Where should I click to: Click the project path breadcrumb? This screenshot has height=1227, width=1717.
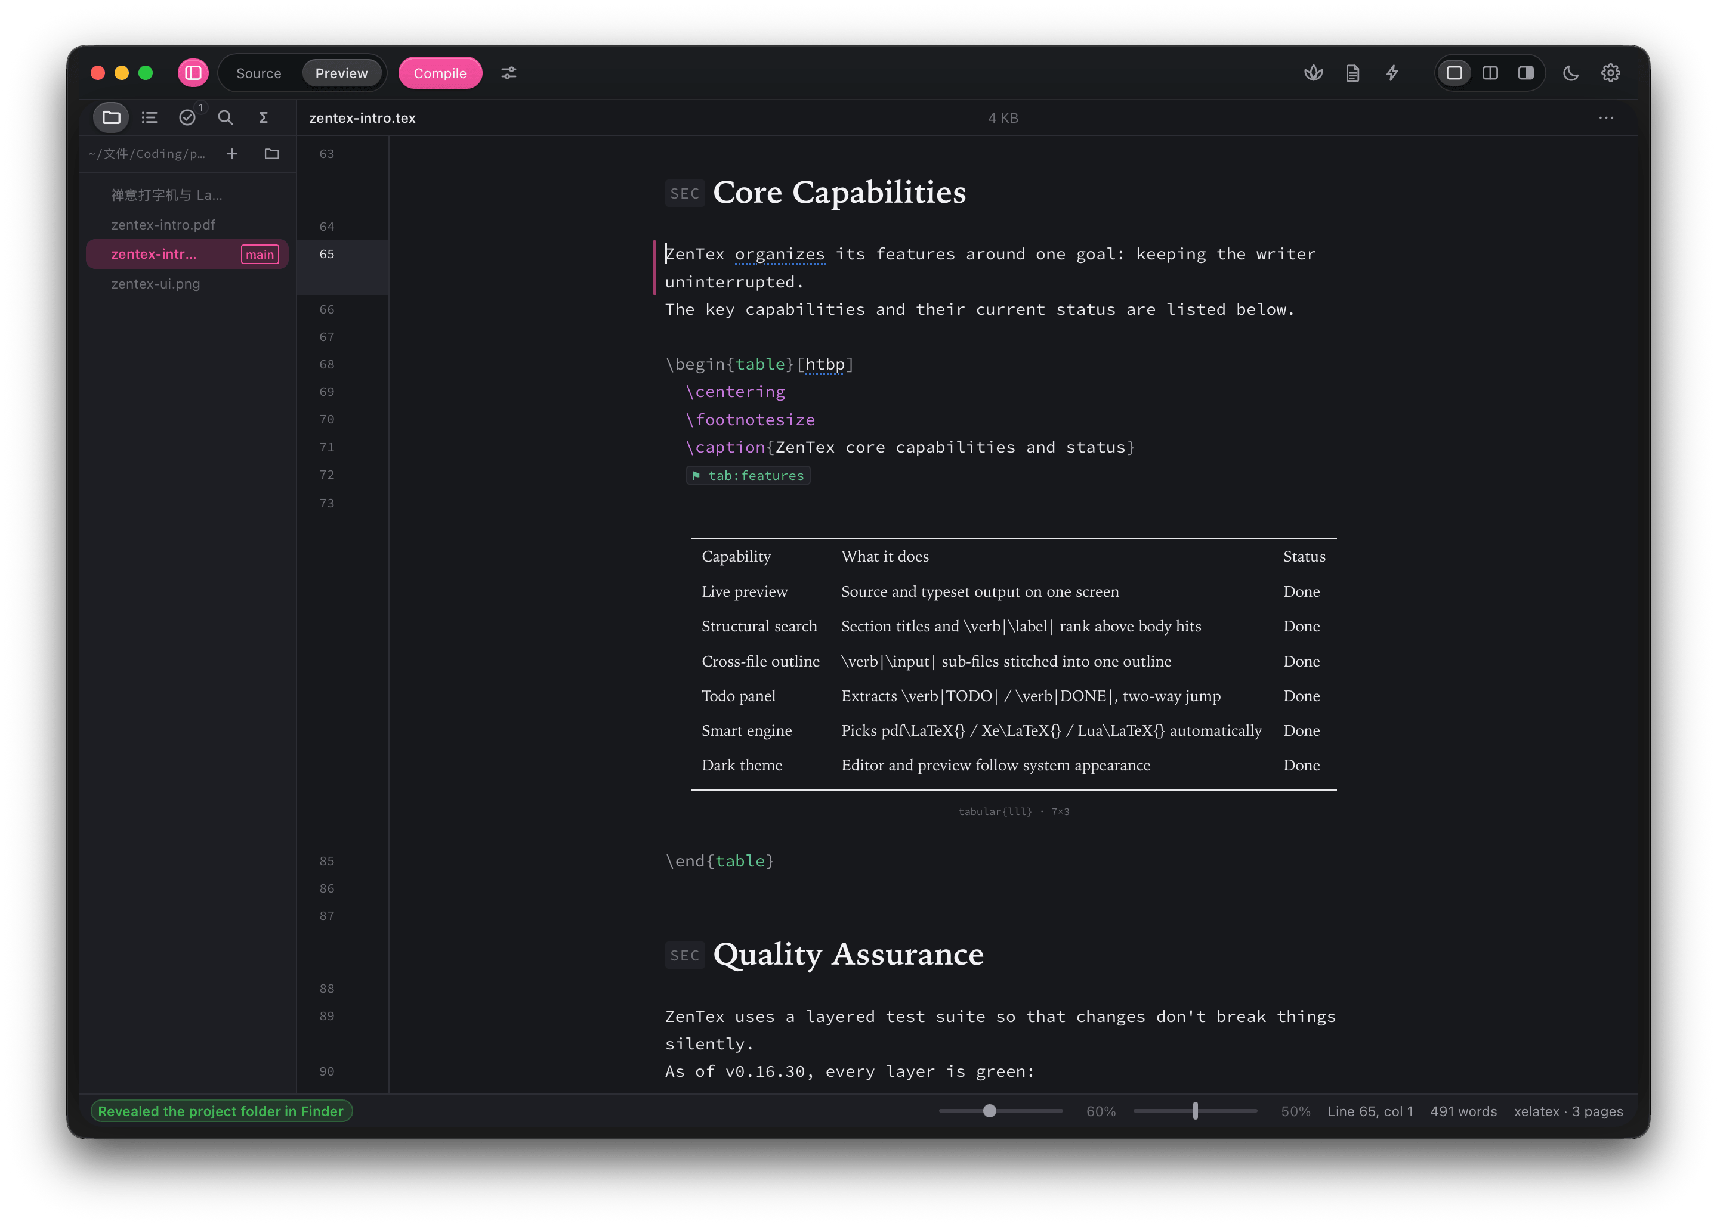click(147, 154)
